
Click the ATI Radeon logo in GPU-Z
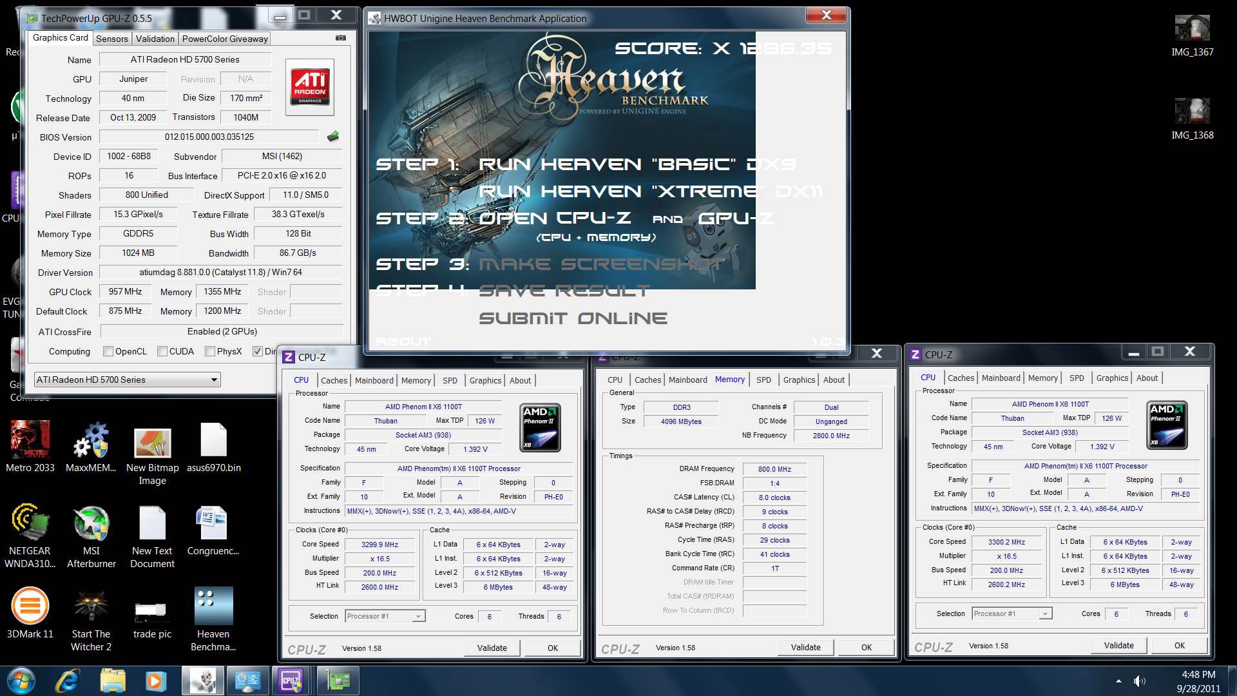tap(309, 87)
